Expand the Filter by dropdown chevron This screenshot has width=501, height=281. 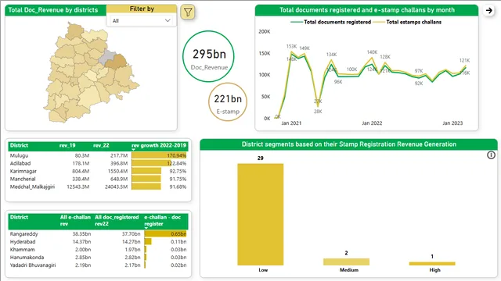[x=168, y=21]
